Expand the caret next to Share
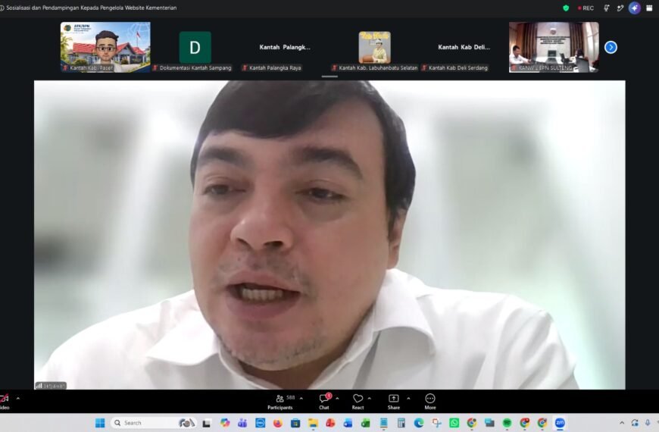Viewport: 659px width, 432px height. (x=408, y=398)
